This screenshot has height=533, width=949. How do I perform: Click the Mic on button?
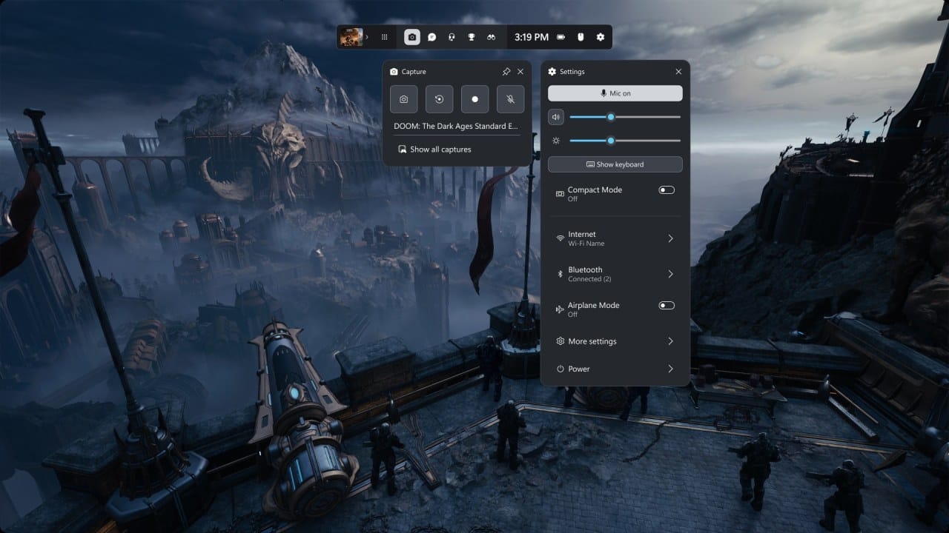[x=615, y=93]
